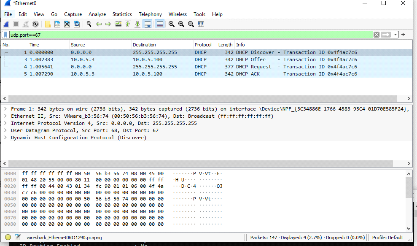Sort by the Source column header
Screen dimensions: 417x246
(x=100, y=45)
